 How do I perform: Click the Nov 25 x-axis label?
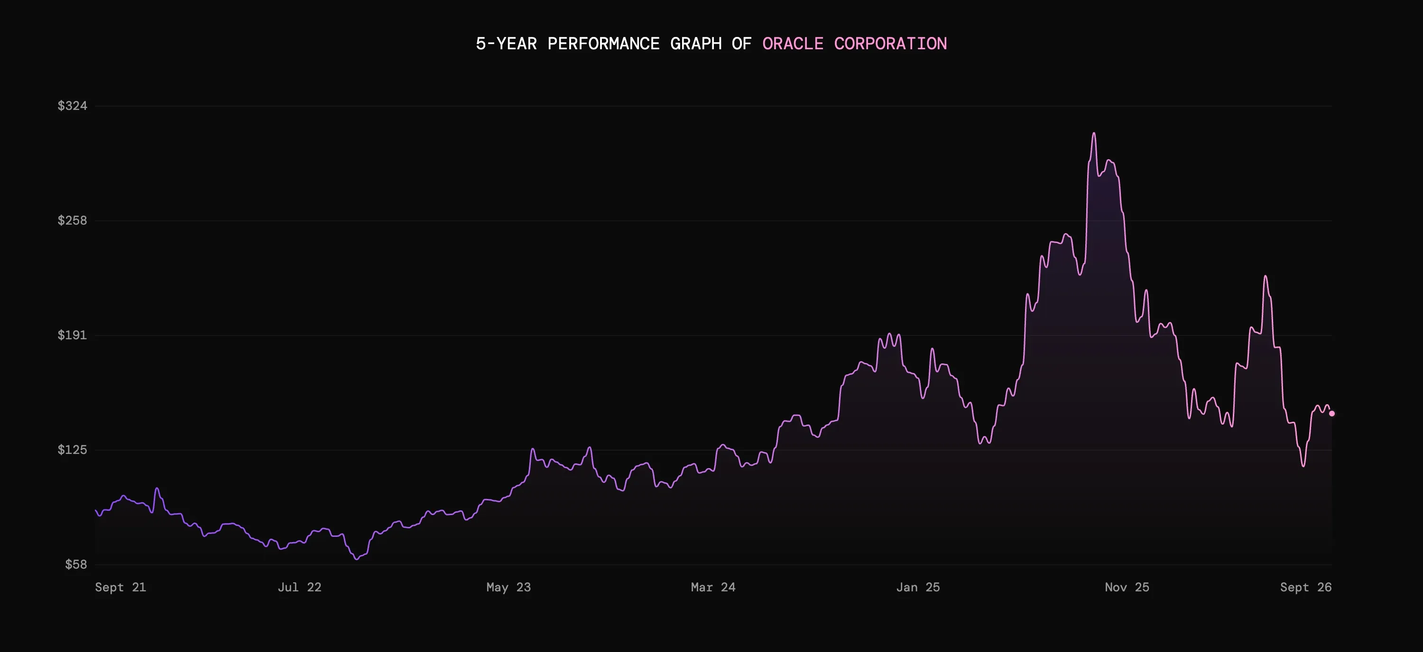point(1127,588)
